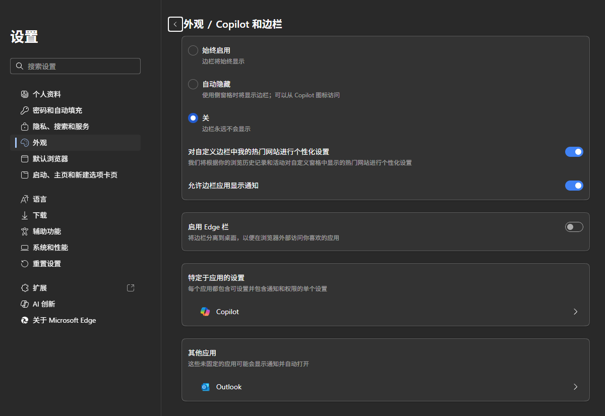This screenshot has width=605, height=416.
Task: Turn off 允许边栏应用显示通知
Action: pos(574,185)
